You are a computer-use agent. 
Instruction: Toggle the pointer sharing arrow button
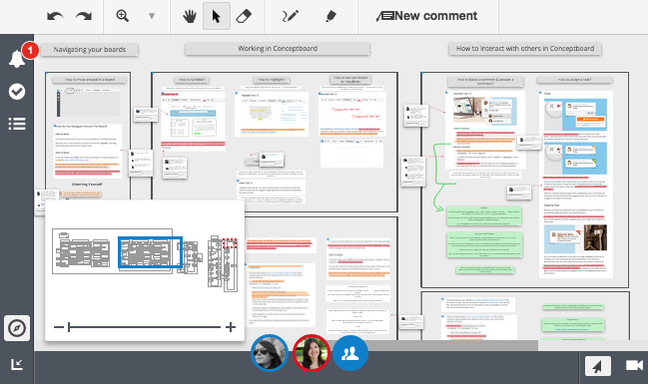[x=598, y=366]
